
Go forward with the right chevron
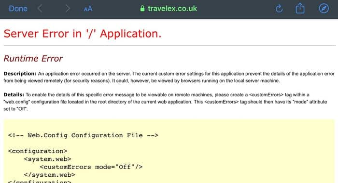tap(68, 9)
